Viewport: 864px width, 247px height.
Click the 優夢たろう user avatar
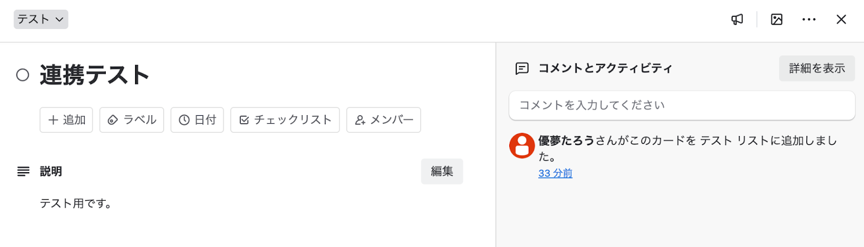(522, 145)
